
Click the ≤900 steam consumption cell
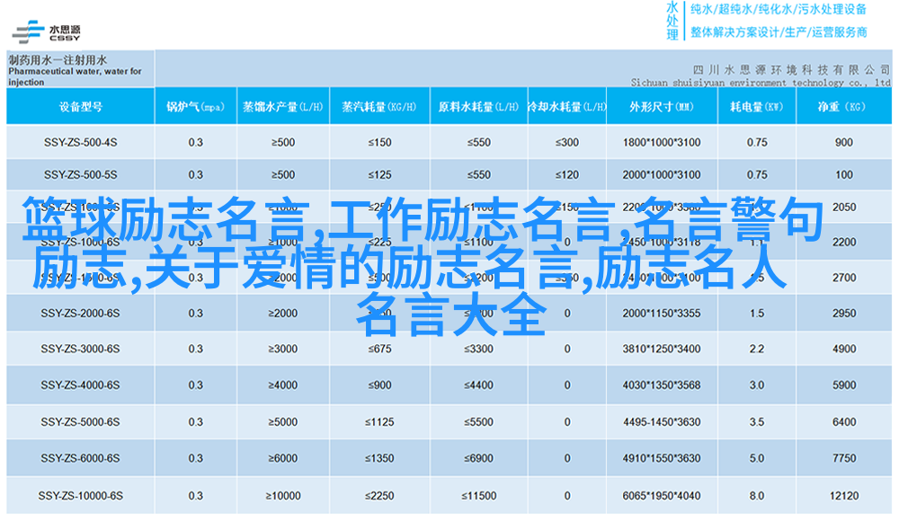coord(379,385)
